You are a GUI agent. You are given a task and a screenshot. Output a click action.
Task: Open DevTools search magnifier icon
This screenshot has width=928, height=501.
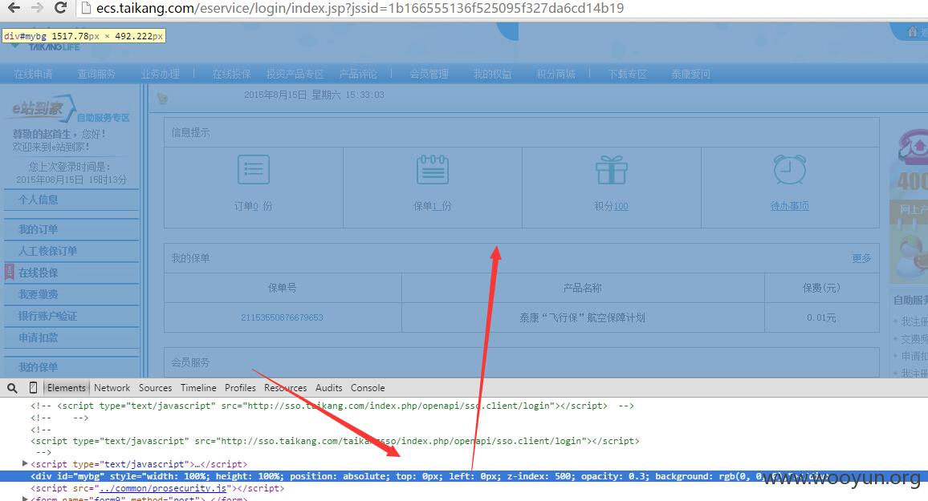[x=12, y=388]
